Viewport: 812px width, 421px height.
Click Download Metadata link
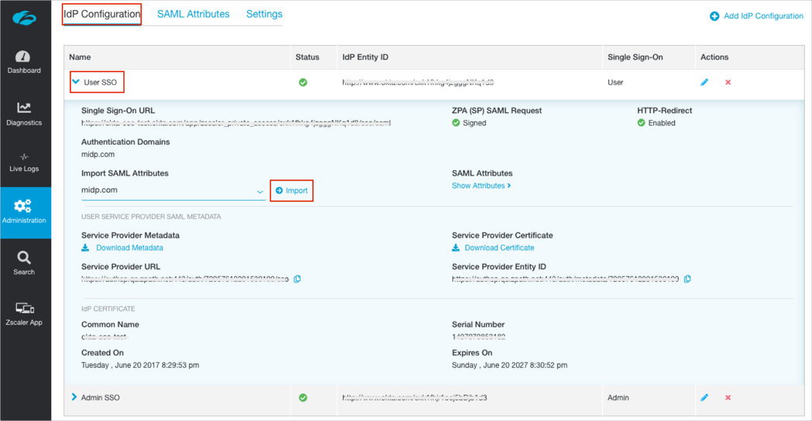[x=129, y=248]
